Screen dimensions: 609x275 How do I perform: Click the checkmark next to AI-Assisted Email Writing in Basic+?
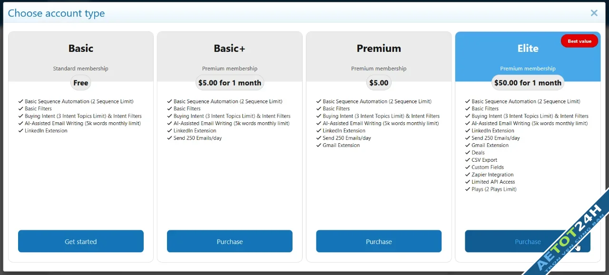coord(169,123)
